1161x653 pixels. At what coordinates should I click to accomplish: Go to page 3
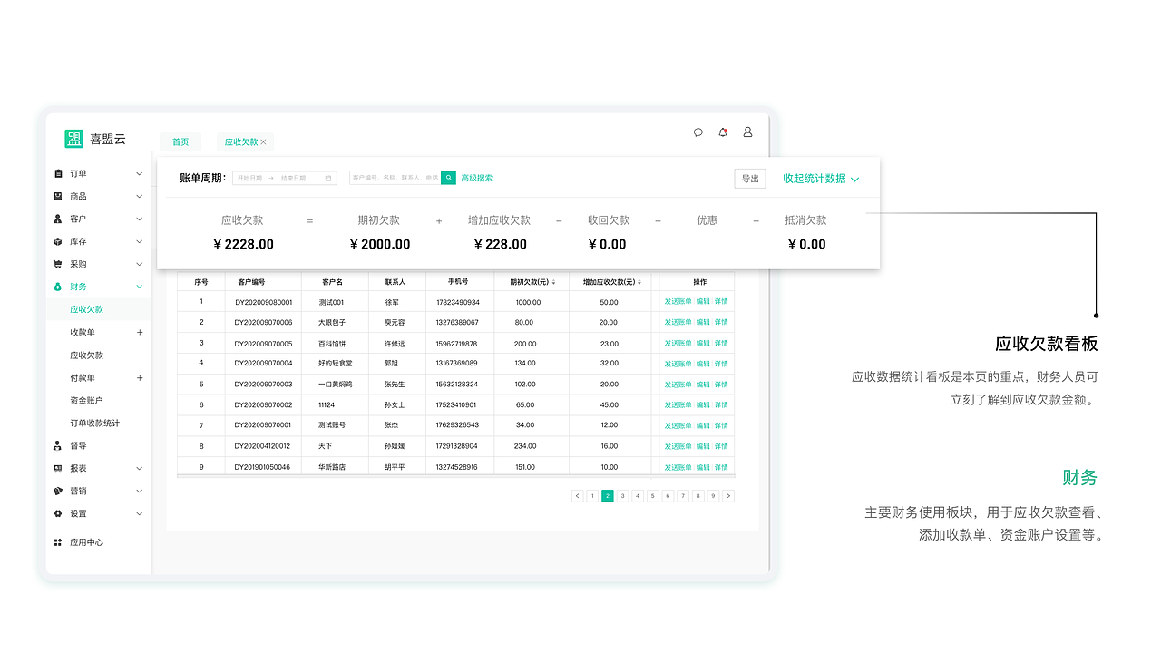623,496
